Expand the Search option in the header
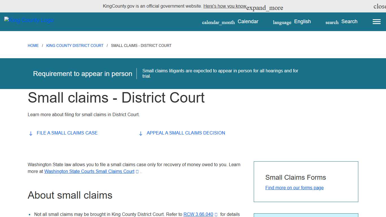Screen dimensions: 386x217 tap(349, 21)
